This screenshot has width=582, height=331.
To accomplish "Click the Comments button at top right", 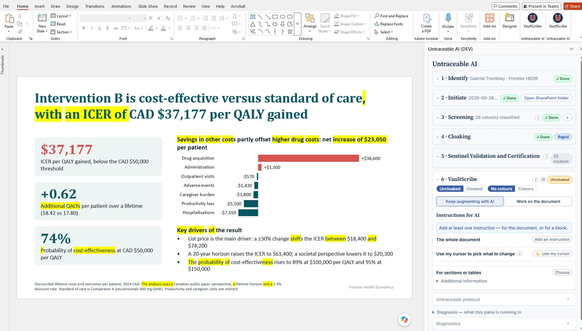I will click(506, 6).
